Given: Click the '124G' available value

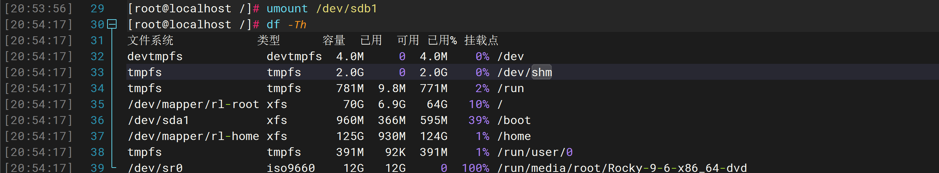Looking at the screenshot, I should (434, 136).
